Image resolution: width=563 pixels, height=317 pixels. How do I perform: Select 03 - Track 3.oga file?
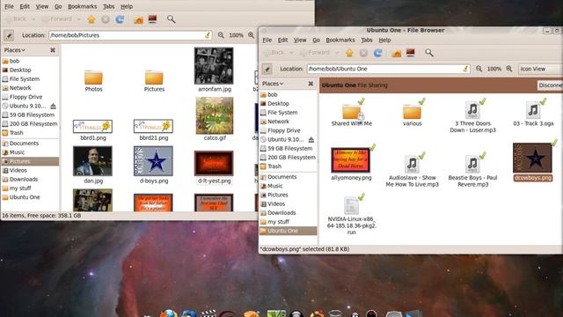pos(533,113)
